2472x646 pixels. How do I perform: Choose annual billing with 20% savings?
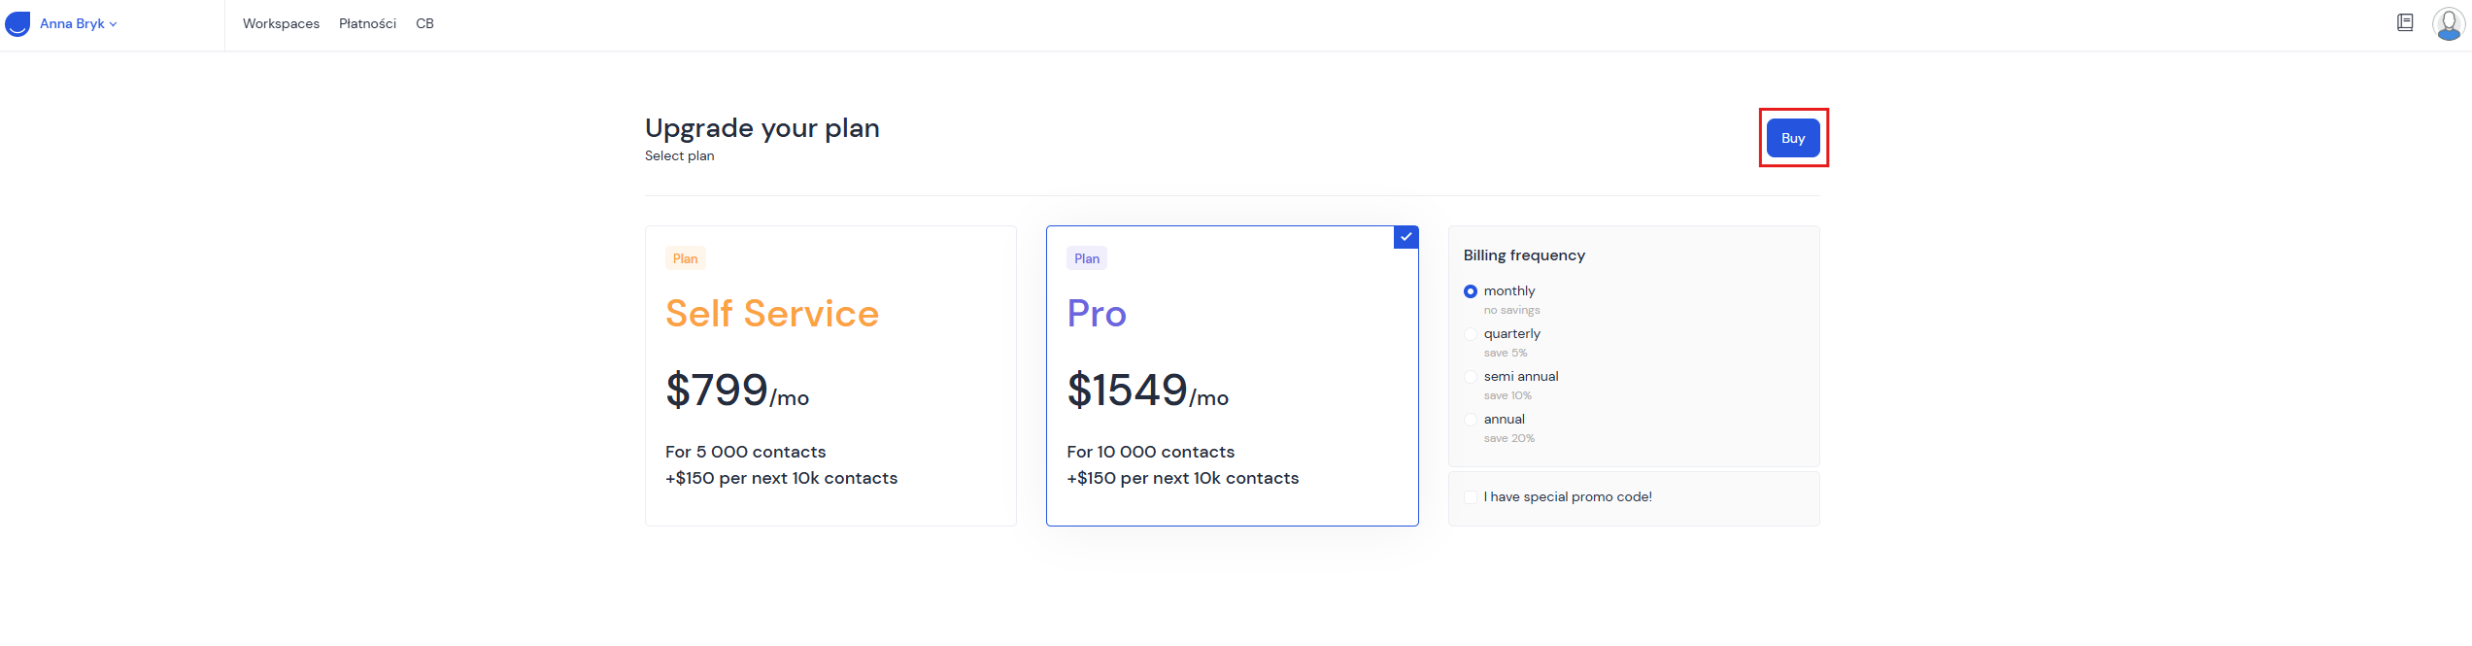pyautogui.click(x=1471, y=420)
